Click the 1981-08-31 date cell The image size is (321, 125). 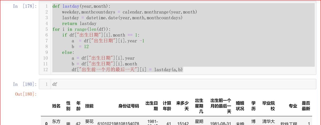click(220, 123)
